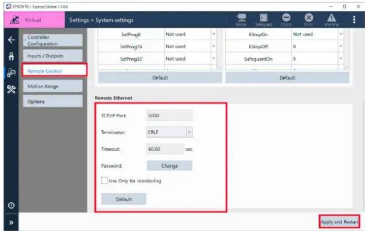Minimize the EPSON RC+ window
This screenshot has height=231, width=365.
point(330,7)
